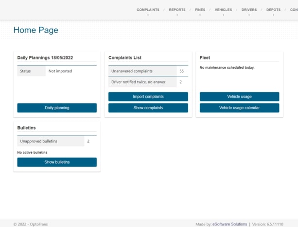Expand the Drivers dropdown arrow
This screenshot has width=298, height=227.
pyautogui.click(x=249, y=15)
